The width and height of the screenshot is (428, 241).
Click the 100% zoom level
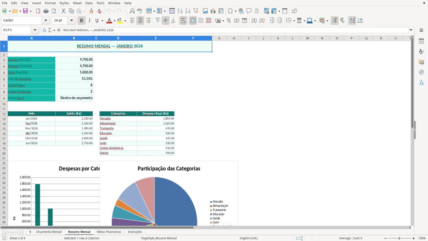tap(422, 238)
